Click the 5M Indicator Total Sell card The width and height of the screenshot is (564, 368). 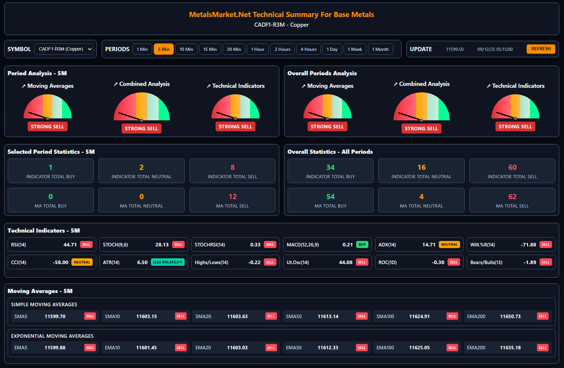click(x=233, y=171)
